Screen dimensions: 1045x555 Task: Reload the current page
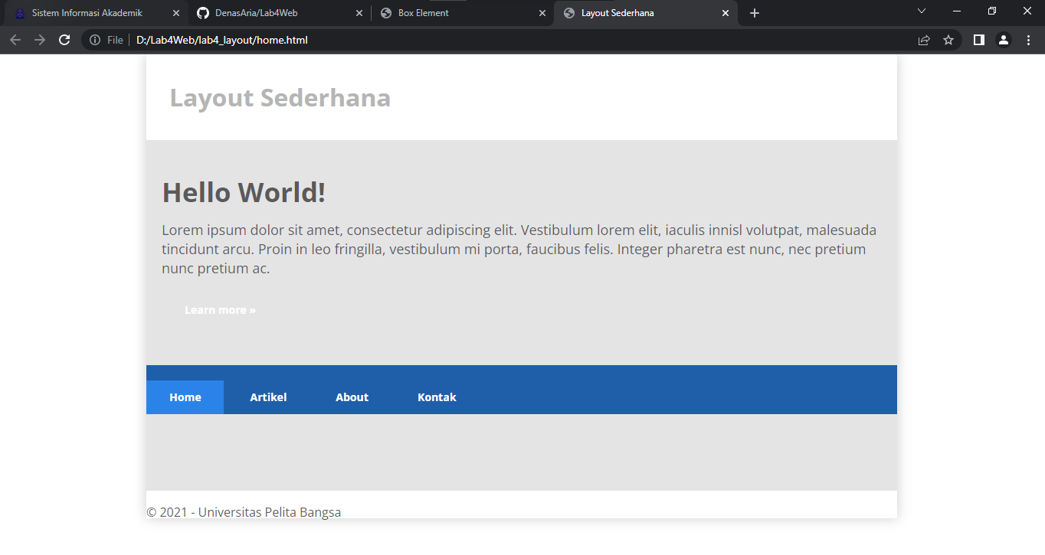click(64, 40)
